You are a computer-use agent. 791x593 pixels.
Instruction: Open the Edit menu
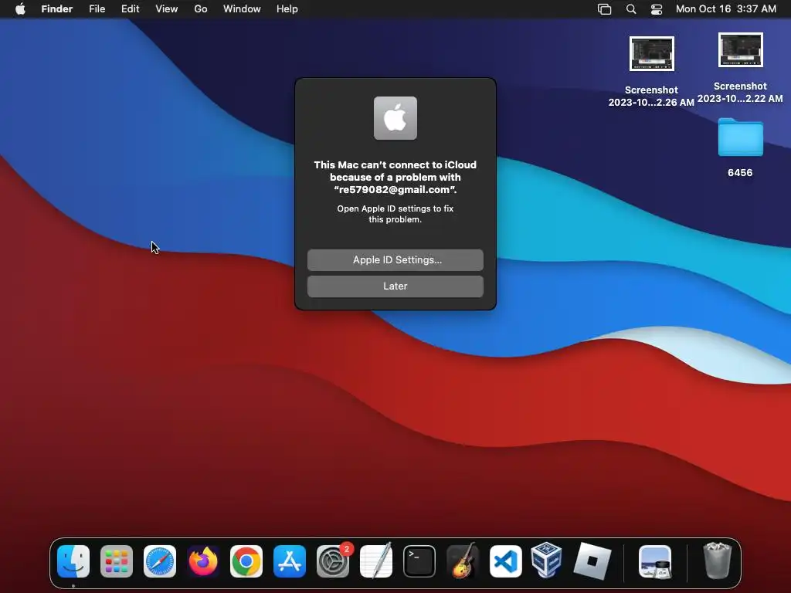click(130, 9)
